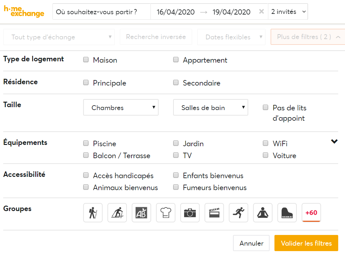
Task: Expand the Équipements section chevron
Action: [334, 141]
